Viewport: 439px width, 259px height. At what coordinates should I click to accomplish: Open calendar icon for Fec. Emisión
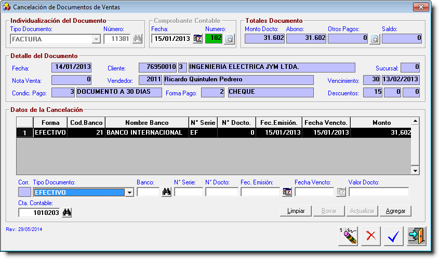pyautogui.click(x=287, y=192)
